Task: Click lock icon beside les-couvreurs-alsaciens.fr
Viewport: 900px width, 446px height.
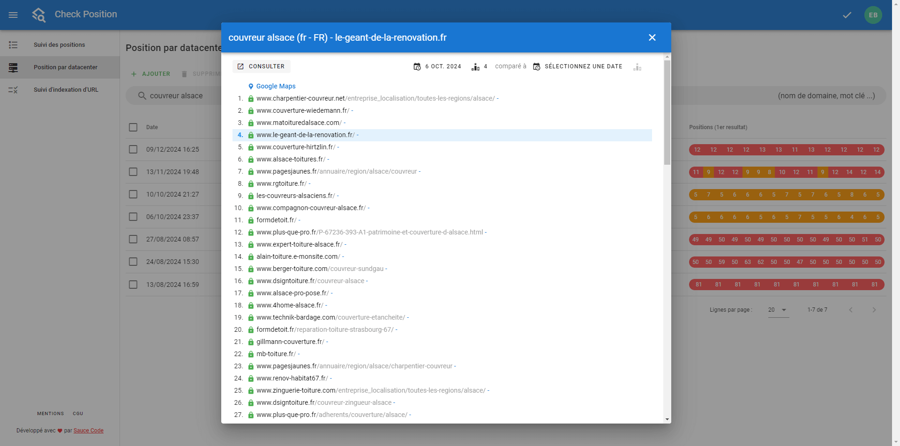Action: point(251,196)
